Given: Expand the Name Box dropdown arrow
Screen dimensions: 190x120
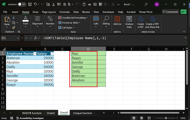Looking at the screenshot, I should point(18,38).
